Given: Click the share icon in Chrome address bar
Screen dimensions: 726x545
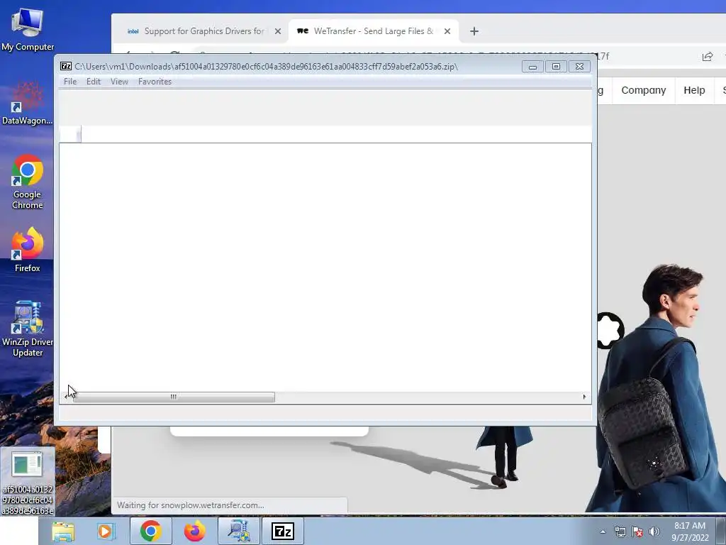Looking at the screenshot, I should [x=708, y=57].
